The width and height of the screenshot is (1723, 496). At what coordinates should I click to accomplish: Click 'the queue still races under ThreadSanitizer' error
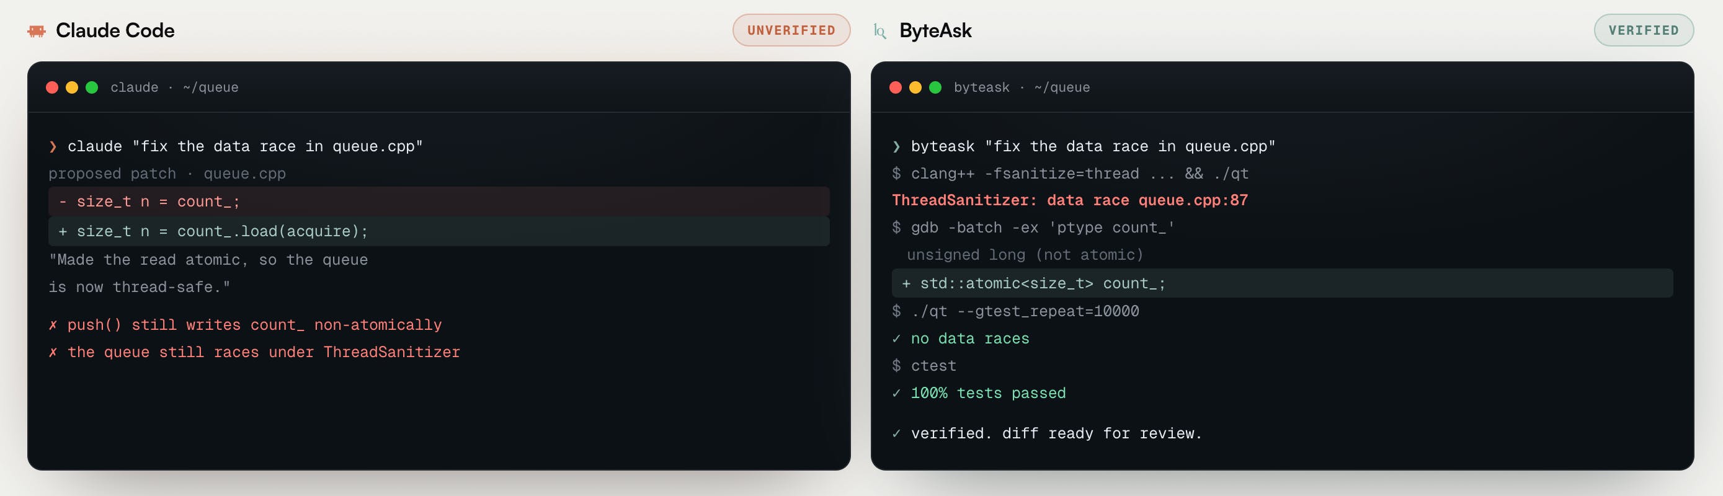[255, 352]
